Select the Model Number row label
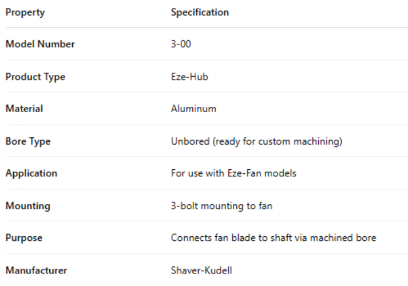This screenshot has height=286, width=408. coord(40,44)
